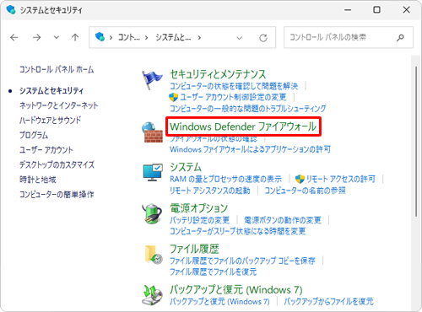The height and width of the screenshot is (312, 422).
Task: Open the recent locations dropdown arrow
Action: [x=57, y=37]
